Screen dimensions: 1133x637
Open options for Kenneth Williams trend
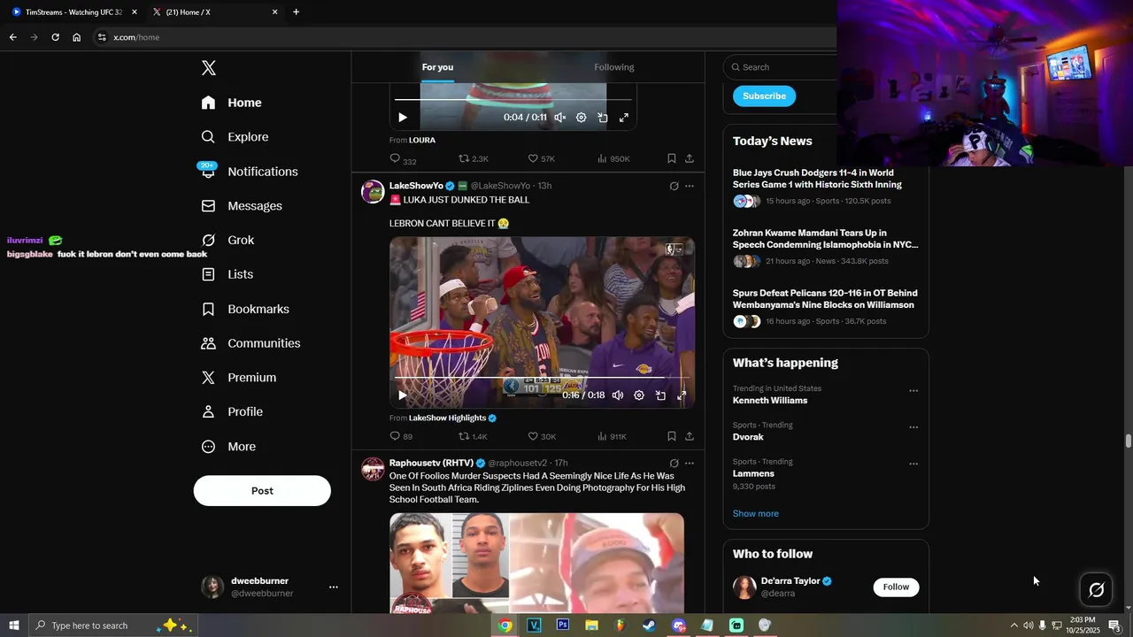coord(913,391)
